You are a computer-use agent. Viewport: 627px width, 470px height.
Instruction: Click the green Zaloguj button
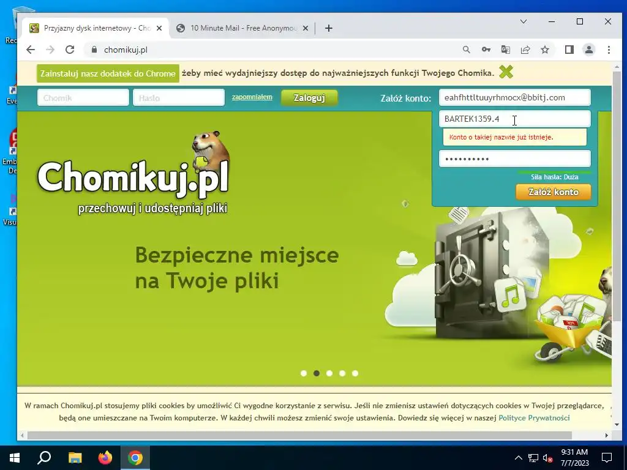[309, 97]
